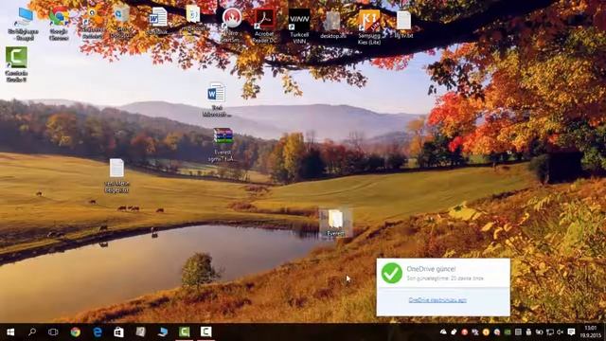Screen dimensions: 606x341
Task: Select the text file right of Samsung Kies
Action: click(x=403, y=25)
